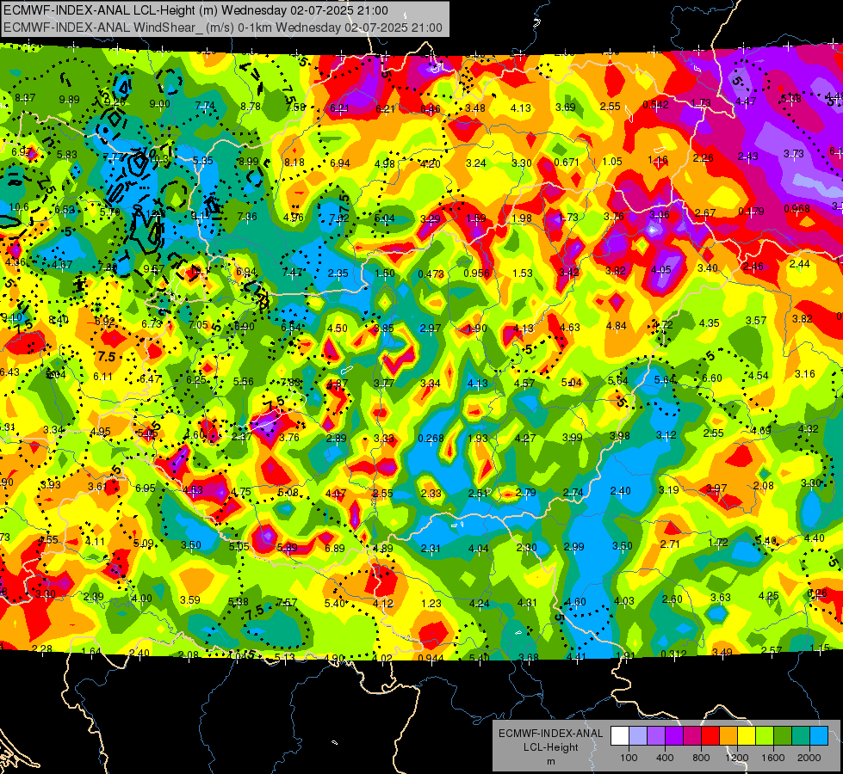Click the legend tick label '1600'
This screenshot has width=843, height=774.
click(x=773, y=758)
